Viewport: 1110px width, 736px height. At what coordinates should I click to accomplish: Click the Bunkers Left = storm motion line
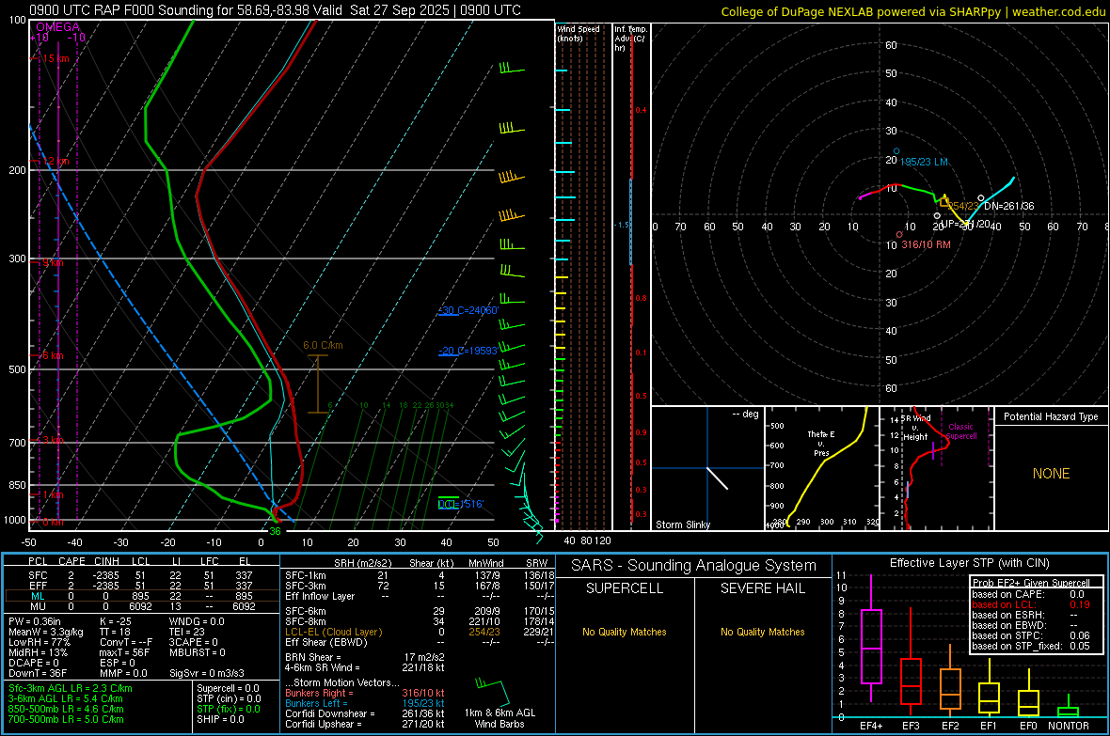point(365,703)
